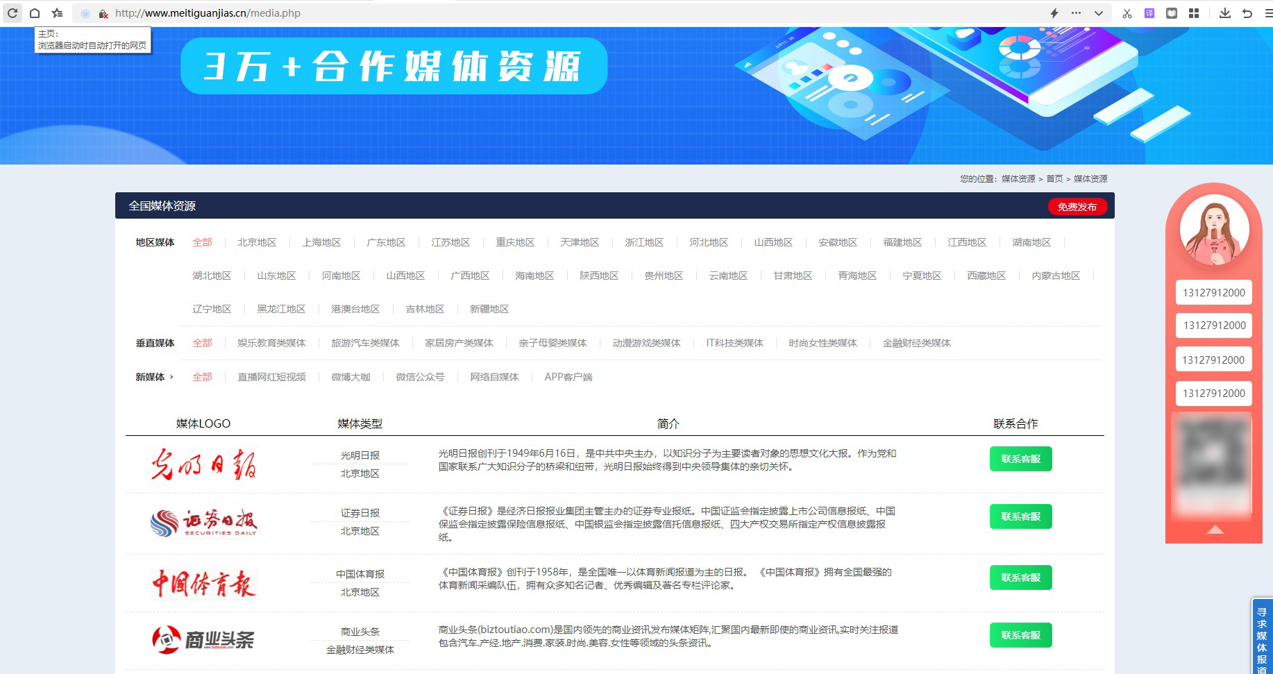Viewport: 1273px width, 674px height.
Task: Expand the address bar dropdown chevron
Action: (1098, 13)
